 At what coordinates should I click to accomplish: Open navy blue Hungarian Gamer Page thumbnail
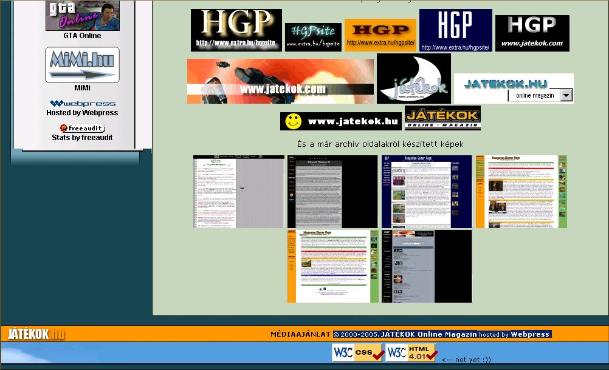(427, 192)
